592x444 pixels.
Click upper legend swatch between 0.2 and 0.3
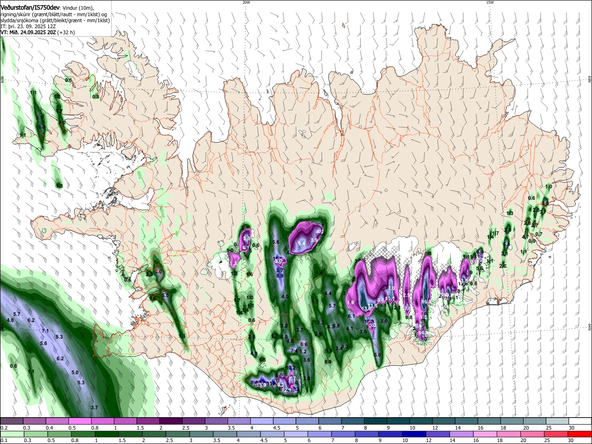click(12, 421)
